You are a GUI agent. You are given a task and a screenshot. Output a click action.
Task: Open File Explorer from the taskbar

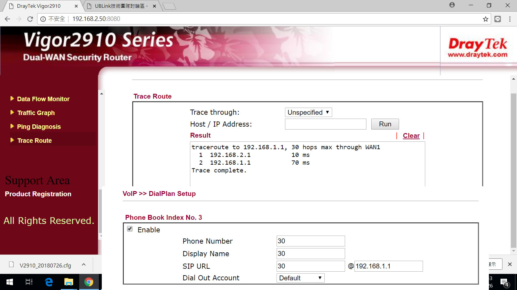[69, 282]
